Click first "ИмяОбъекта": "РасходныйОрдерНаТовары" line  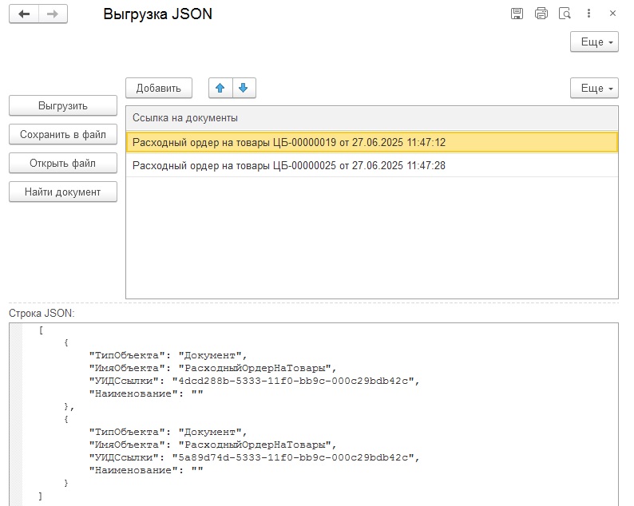point(212,368)
